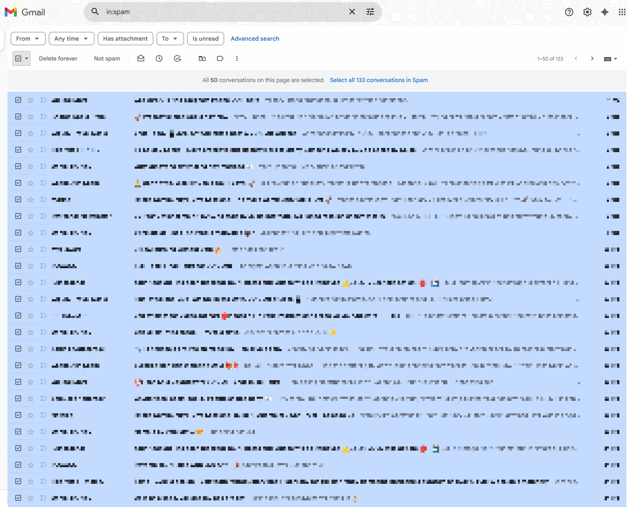Apply a label to selected emails
Viewport: 628px width, 507px height.
click(x=220, y=58)
